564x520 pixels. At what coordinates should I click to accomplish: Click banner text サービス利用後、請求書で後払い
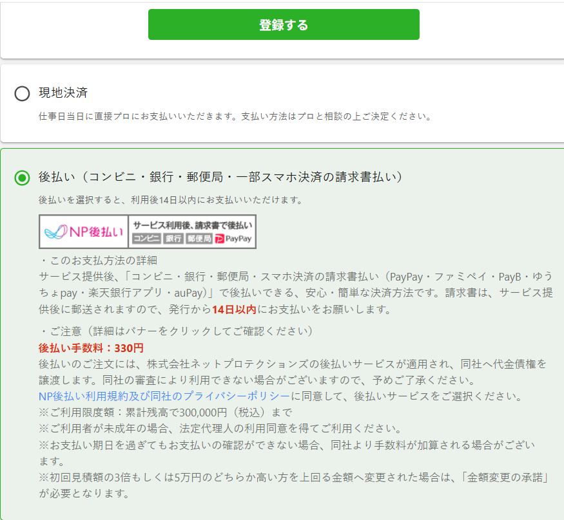tap(192, 225)
